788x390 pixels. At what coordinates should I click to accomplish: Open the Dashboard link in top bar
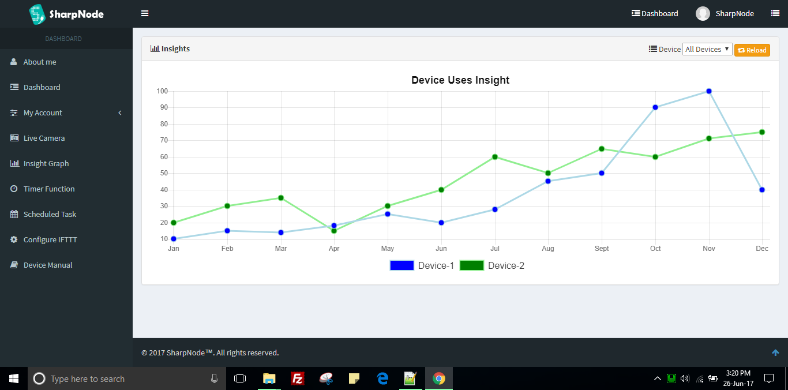point(655,13)
